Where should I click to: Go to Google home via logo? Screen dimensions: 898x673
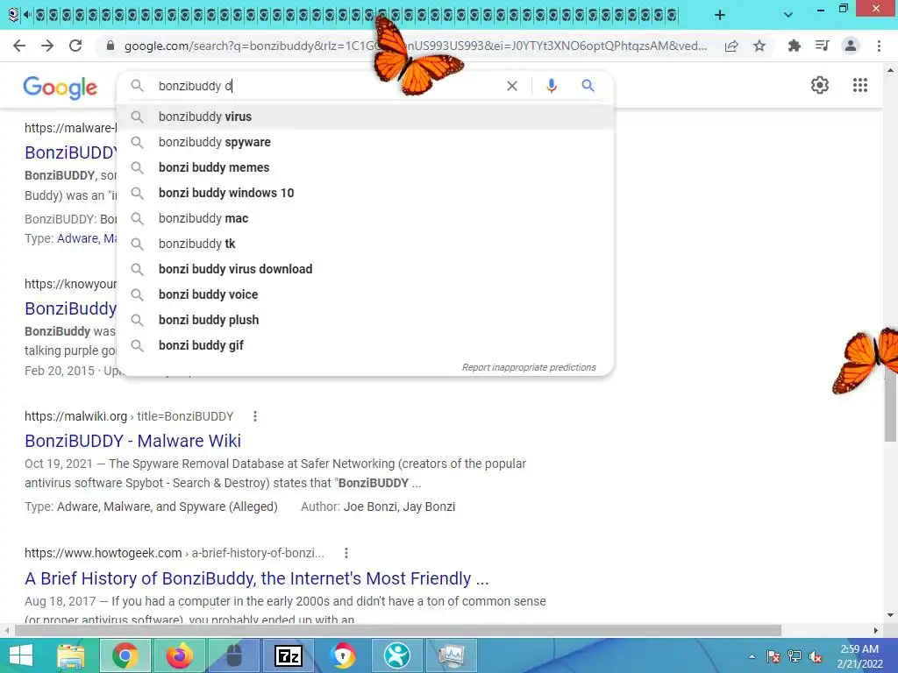pos(61,88)
